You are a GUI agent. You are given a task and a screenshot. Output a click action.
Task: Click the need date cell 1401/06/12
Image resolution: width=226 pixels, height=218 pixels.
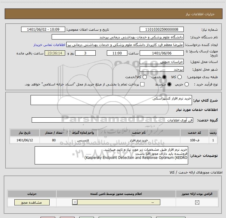coord(25,140)
